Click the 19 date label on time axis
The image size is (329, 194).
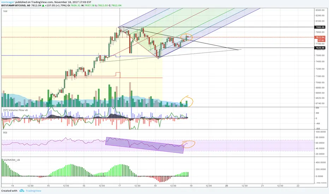[191, 186]
